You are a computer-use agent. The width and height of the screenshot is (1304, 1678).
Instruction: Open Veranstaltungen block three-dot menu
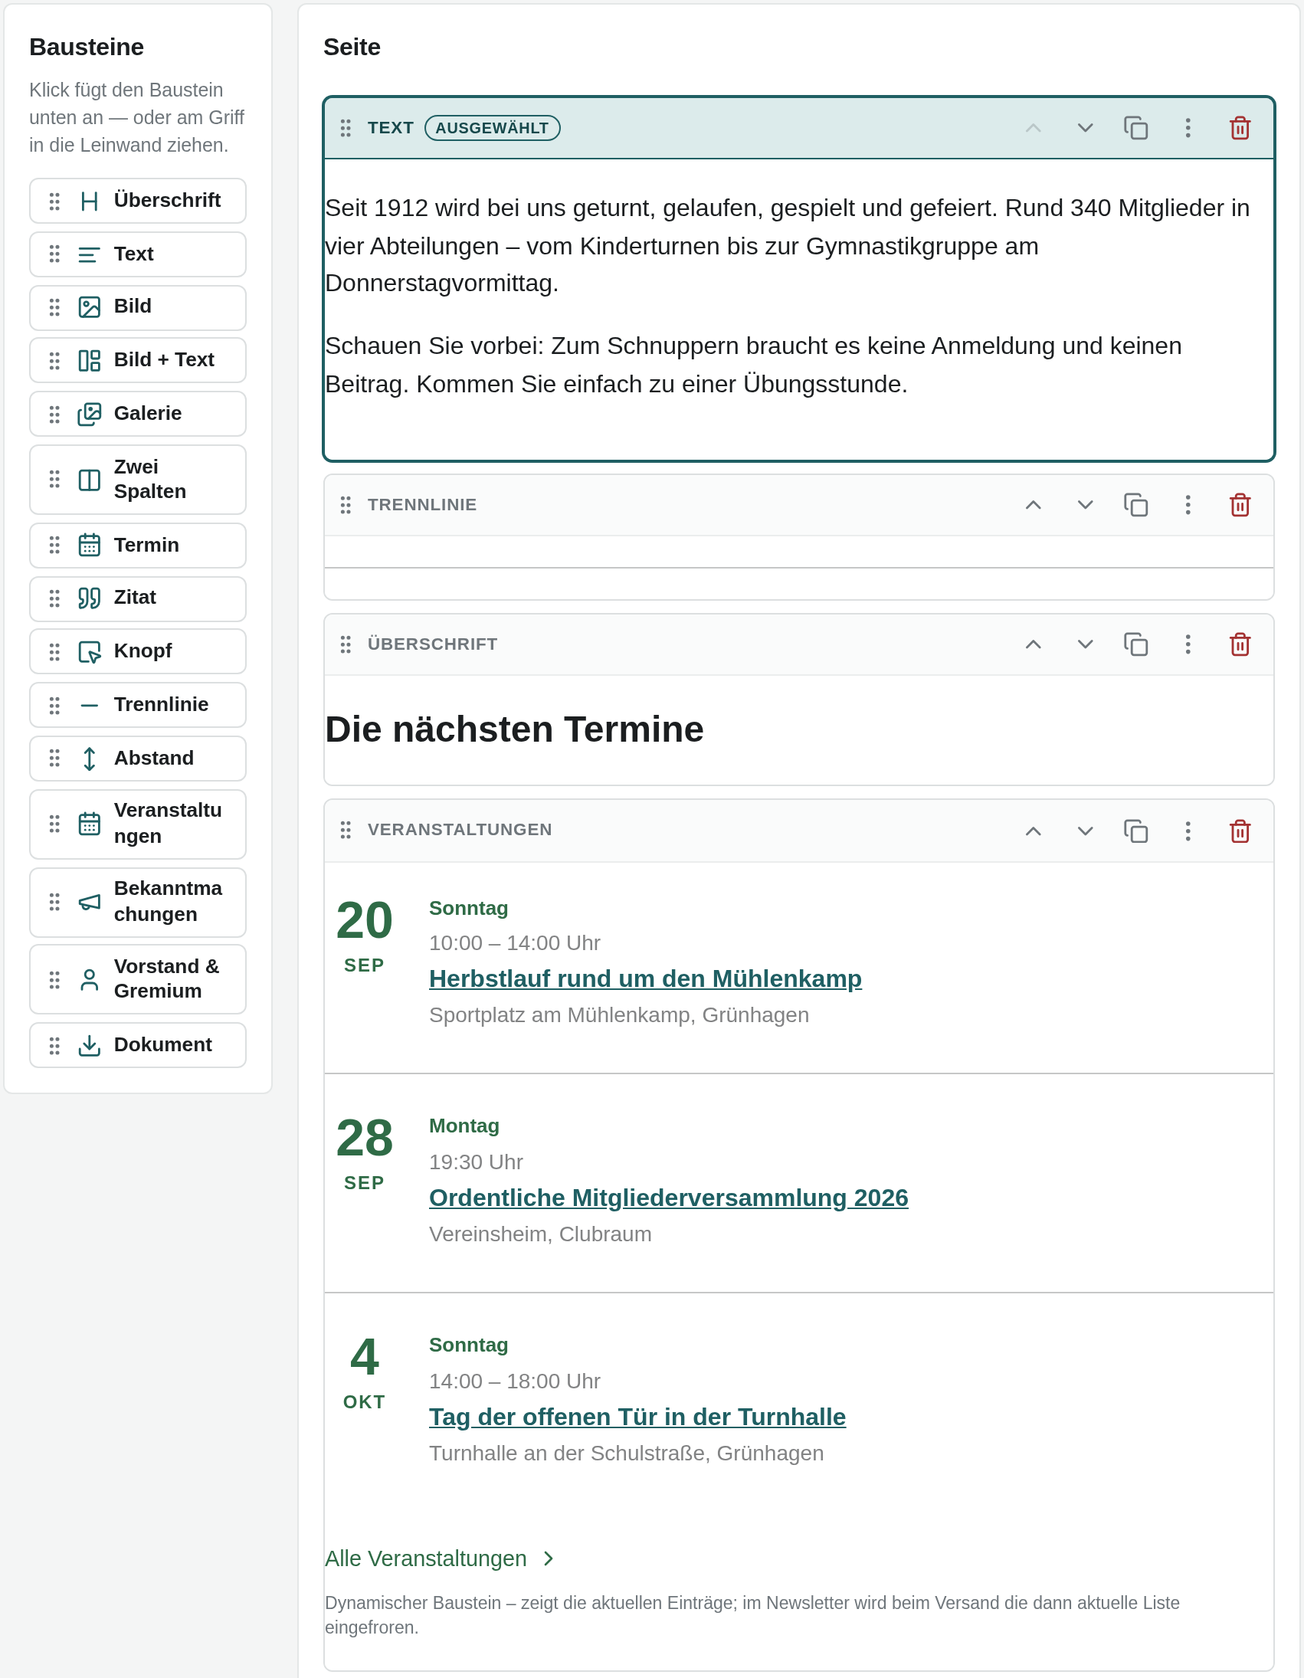point(1188,831)
